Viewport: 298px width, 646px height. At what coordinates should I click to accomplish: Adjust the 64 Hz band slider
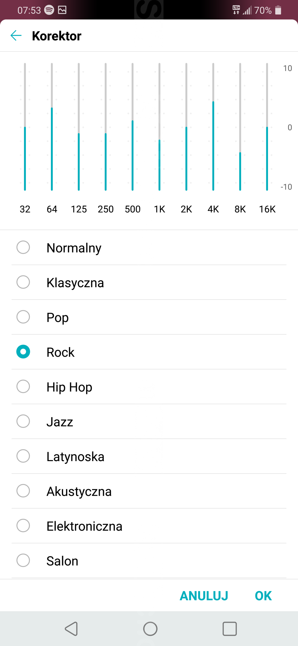[52, 108]
